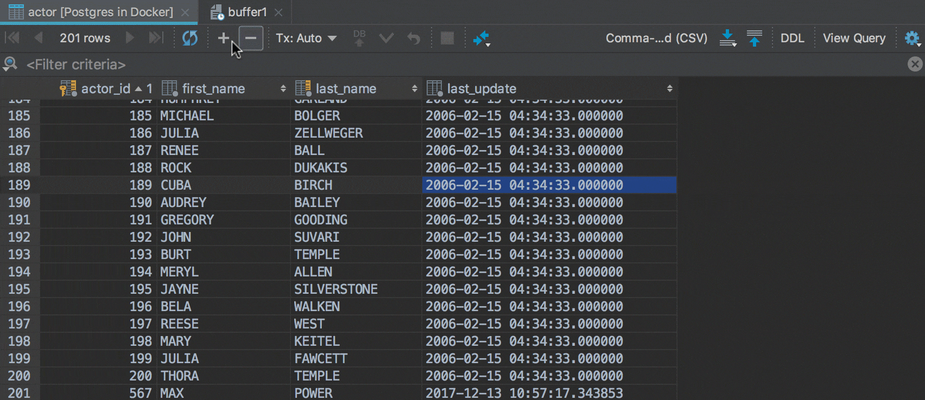Open the Tx: Auto transaction dropdown
This screenshot has height=400, width=925.
coord(306,38)
